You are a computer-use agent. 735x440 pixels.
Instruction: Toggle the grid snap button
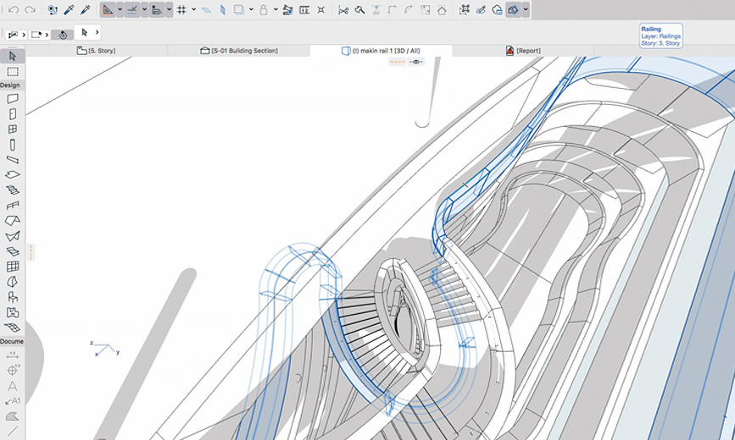(181, 10)
